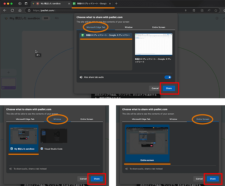Cancel the dialog with the audio toggle
The image size is (225, 186).
click(155, 88)
